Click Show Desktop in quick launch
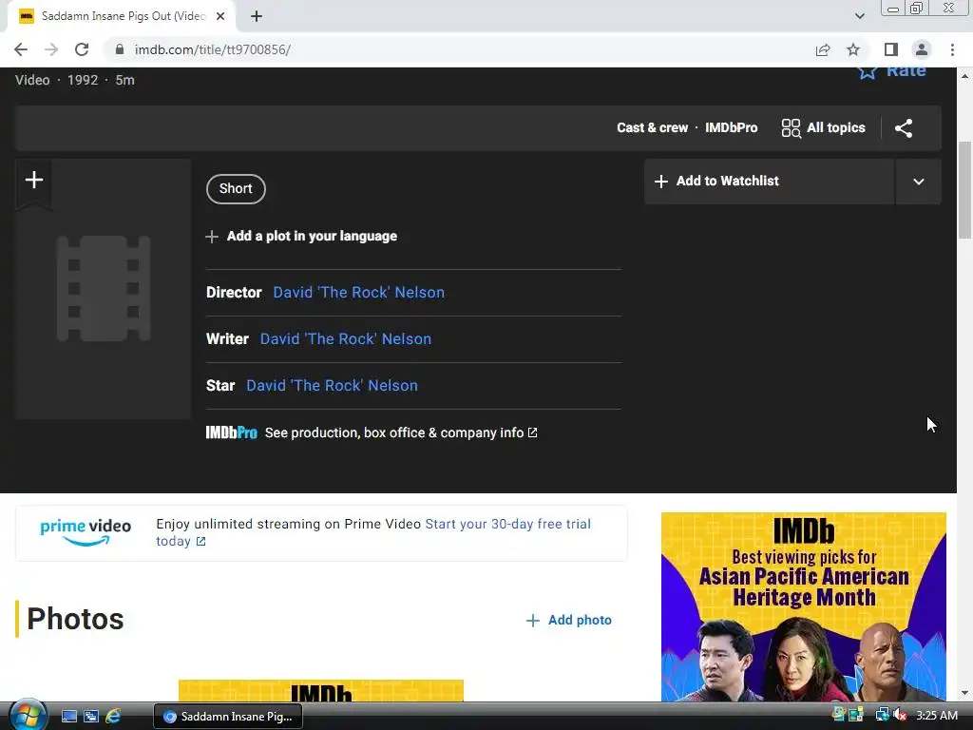Viewport: 973px width, 730px height. coord(69,717)
